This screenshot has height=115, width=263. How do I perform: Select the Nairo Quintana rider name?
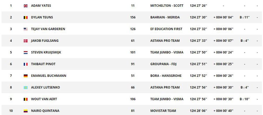(x=45, y=111)
